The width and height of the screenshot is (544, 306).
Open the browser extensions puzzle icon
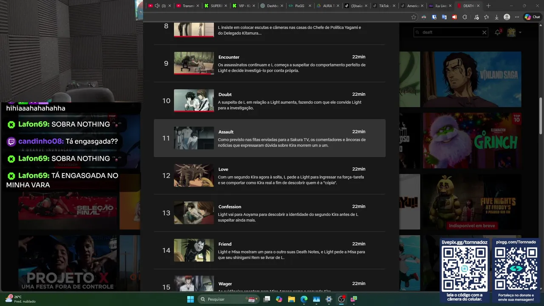click(x=465, y=17)
